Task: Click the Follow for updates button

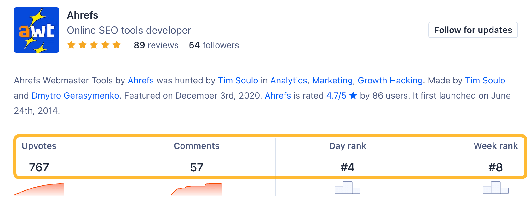Action: tap(473, 30)
